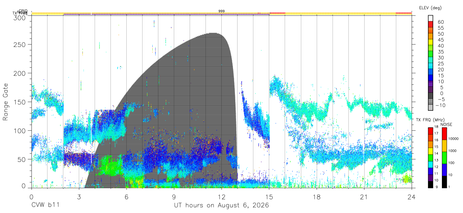Click the '35' label on ELEV color bar
This screenshot has height=213, width=463.
(440, 51)
